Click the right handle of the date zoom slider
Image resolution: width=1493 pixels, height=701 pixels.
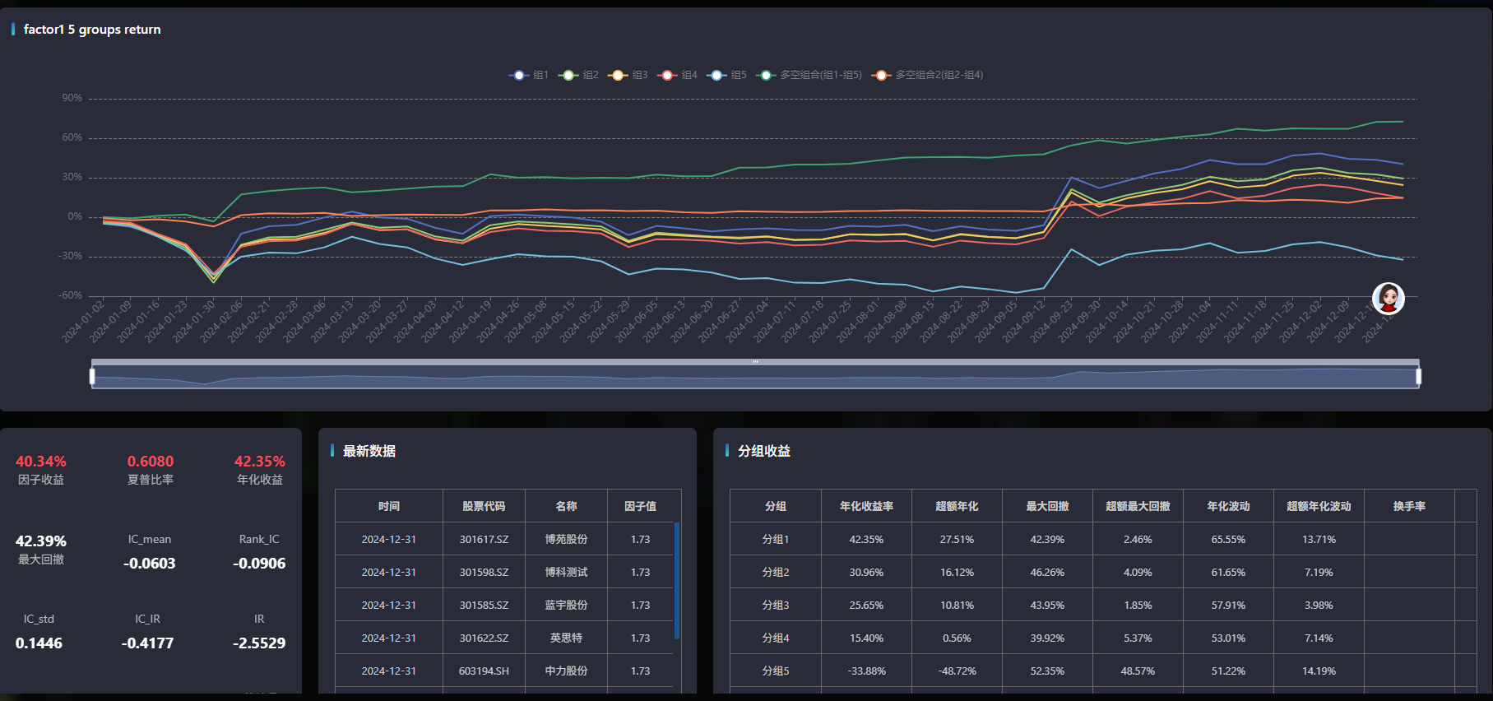[1418, 376]
